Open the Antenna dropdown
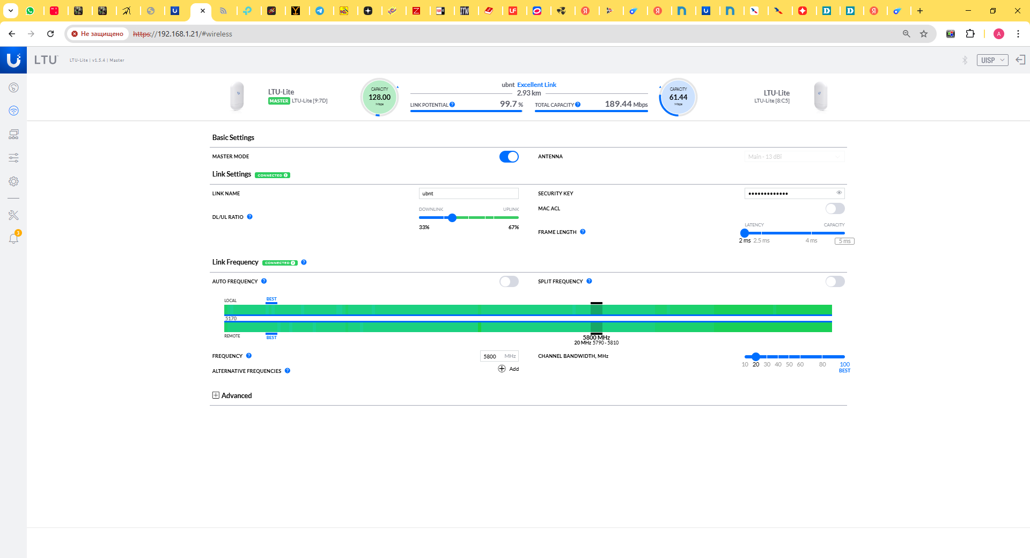The width and height of the screenshot is (1030, 558). click(x=794, y=157)
